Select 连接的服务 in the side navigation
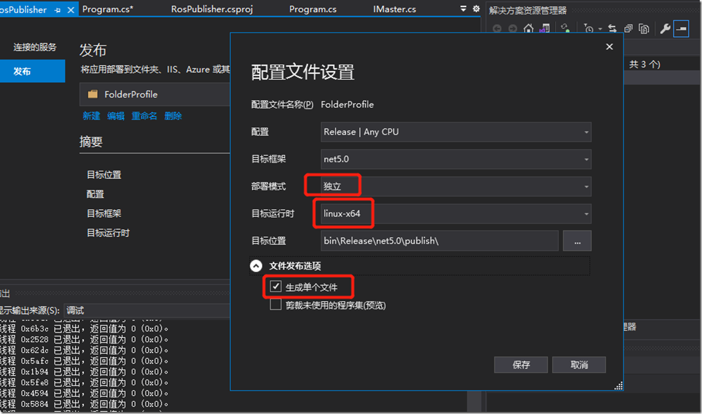The image size is (702, 414). (x=35, y=47)
